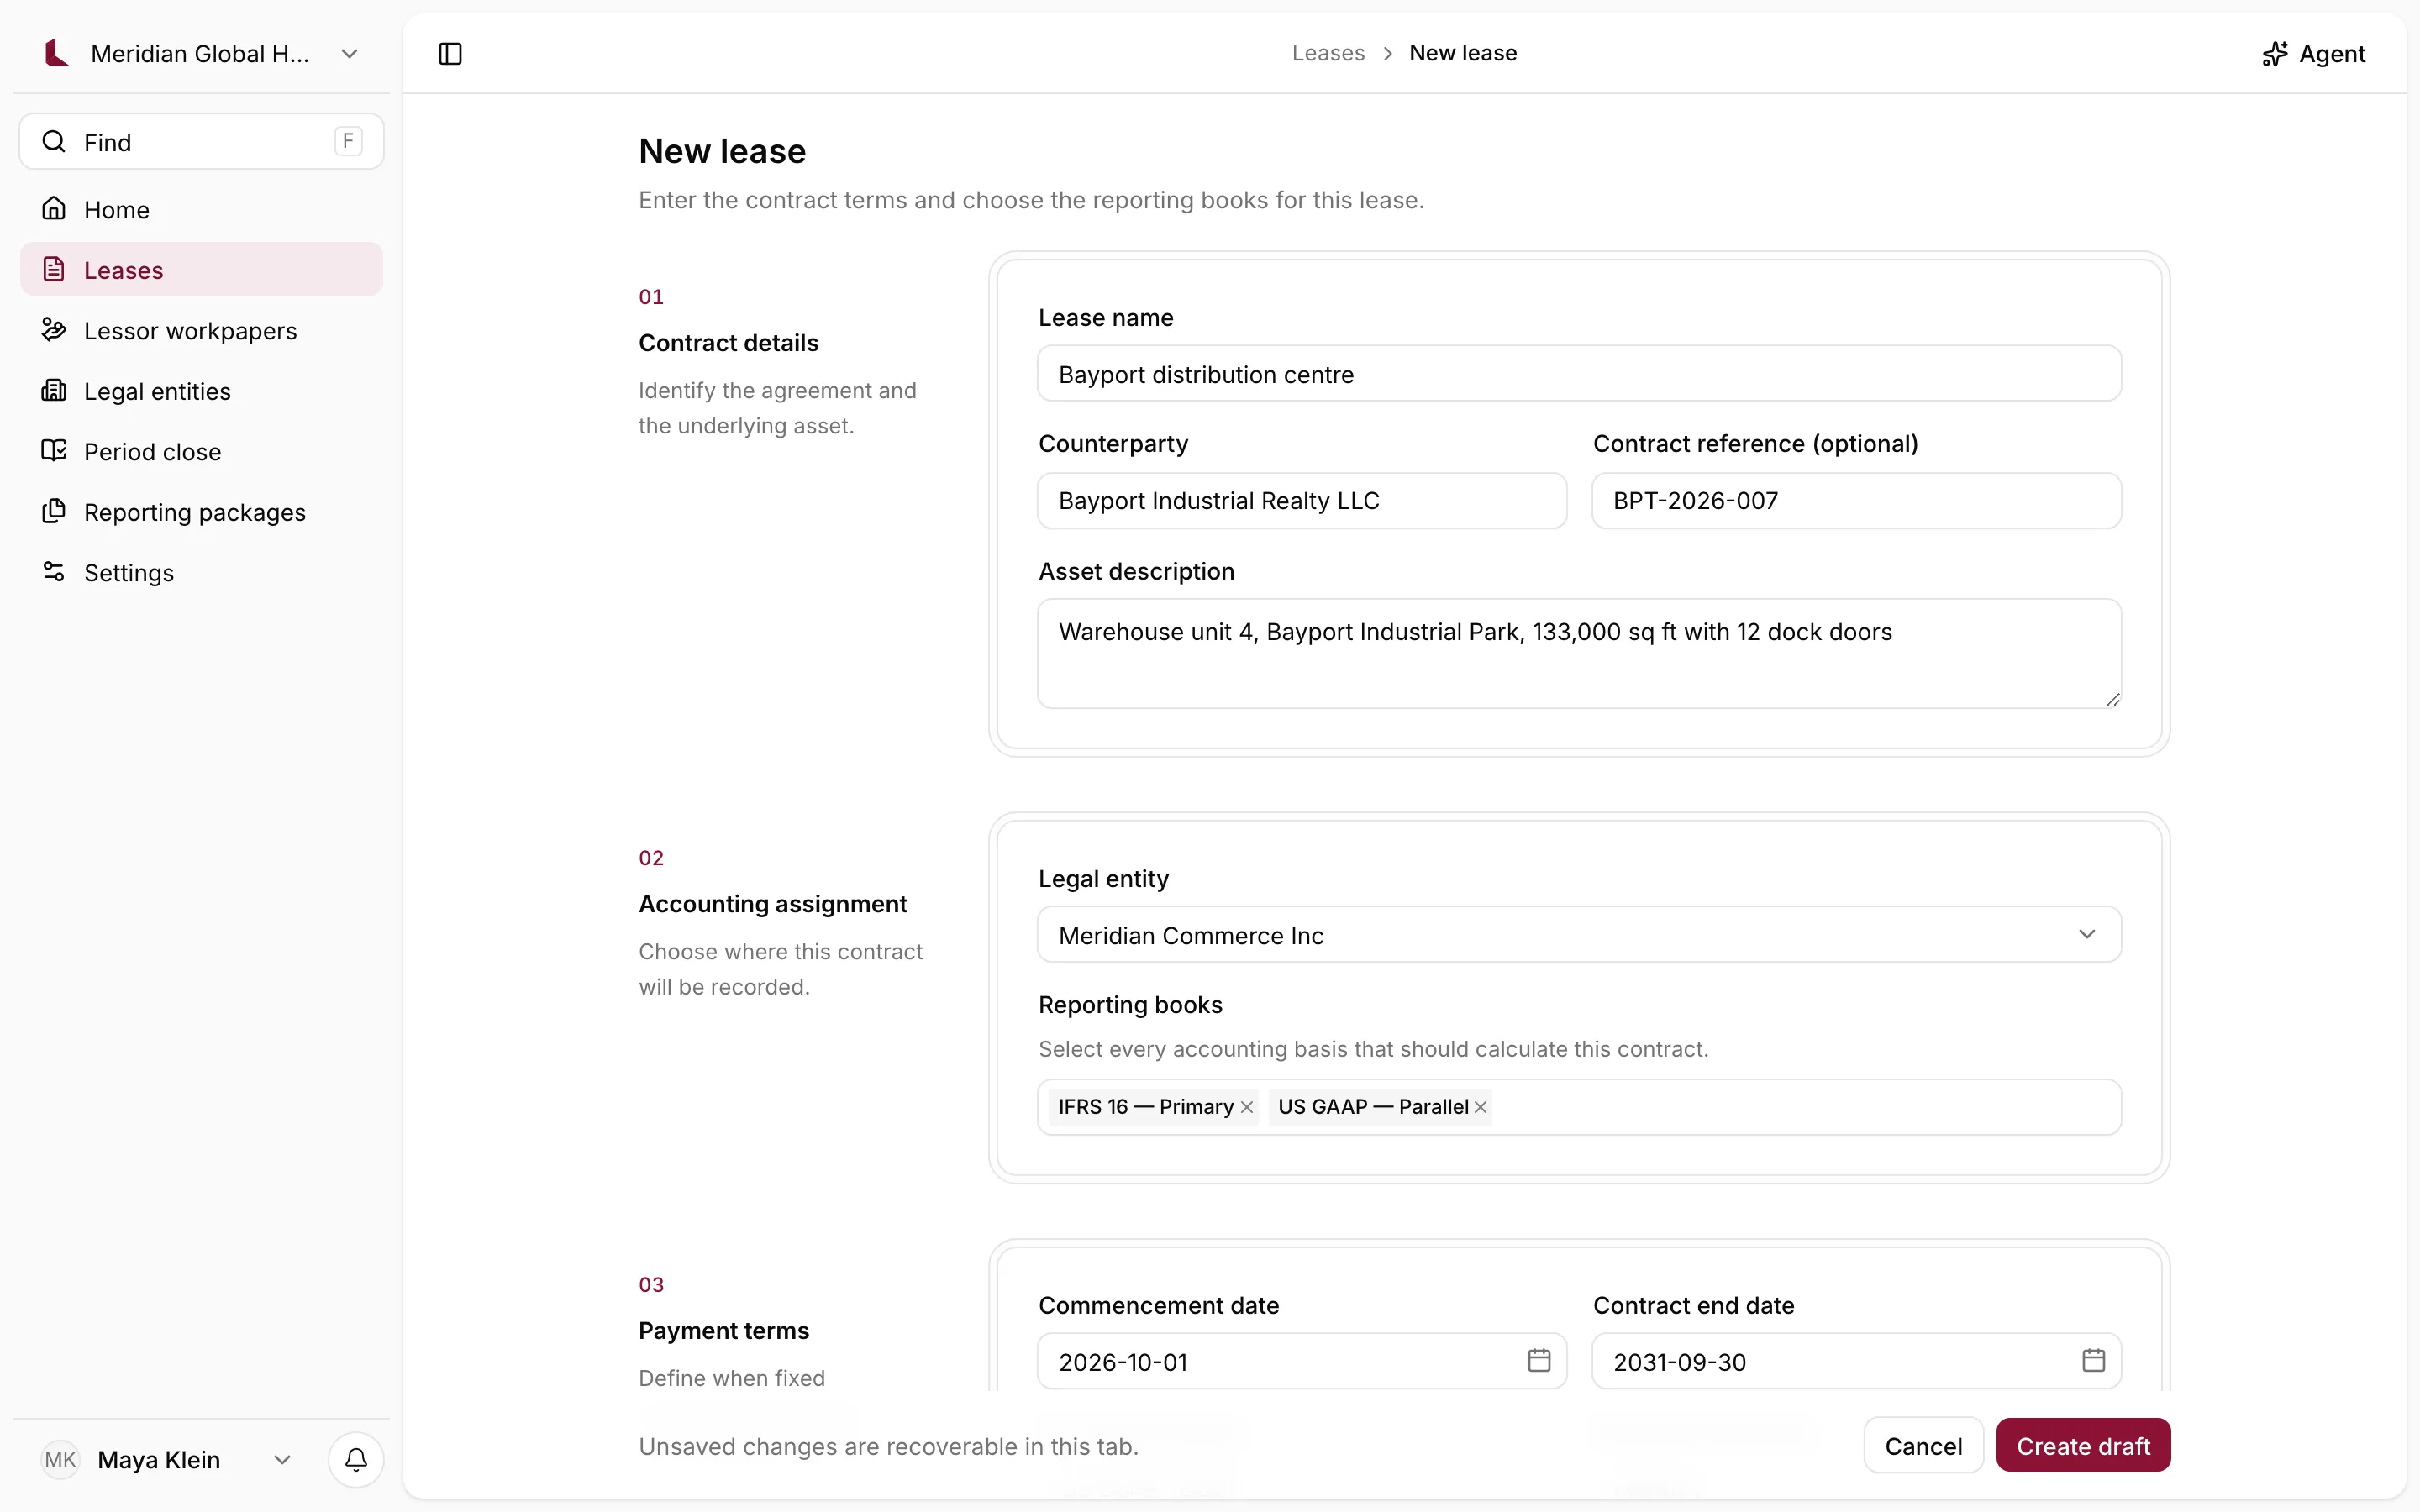Click the Leases document icon
Viewport: 2420px width, 1512px height.
coord(54,269)
